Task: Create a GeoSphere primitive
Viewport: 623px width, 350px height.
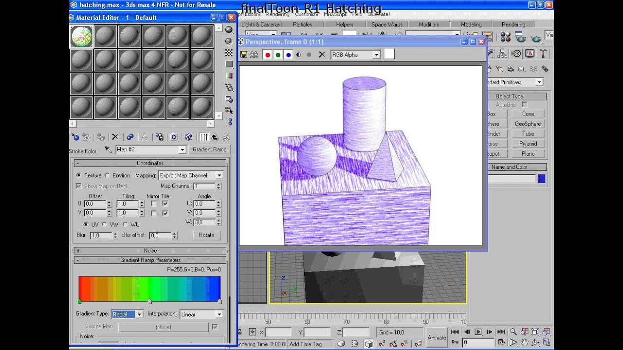Action: tap(528, 124)
